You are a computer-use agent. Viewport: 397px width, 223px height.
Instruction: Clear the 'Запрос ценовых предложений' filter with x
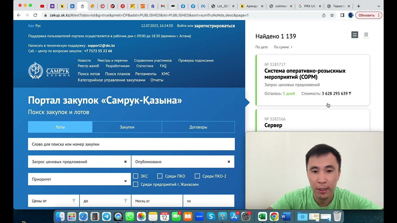[x=125, y=162]
